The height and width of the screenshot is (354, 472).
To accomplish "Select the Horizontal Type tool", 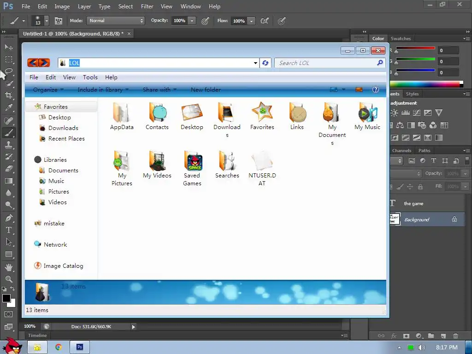I will point(9,230).
